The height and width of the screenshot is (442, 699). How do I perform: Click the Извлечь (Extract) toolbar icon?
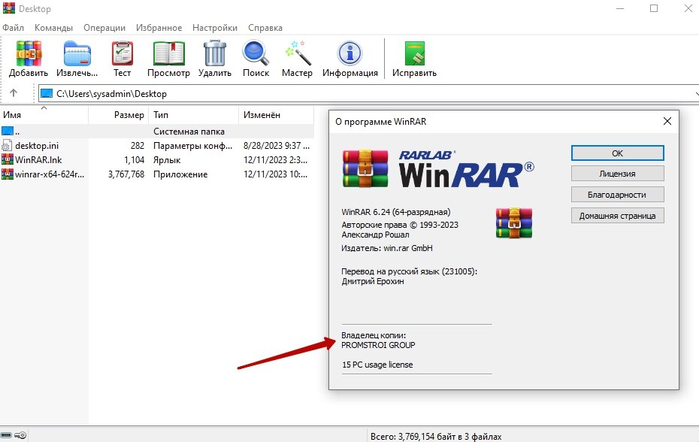tap(77, 53)
